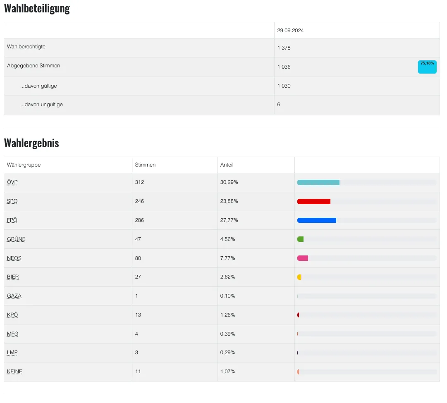Viewport: 447px width, 403px height.
Task: Click the SPÖ party abbreviation
Action: pos(12,201)
